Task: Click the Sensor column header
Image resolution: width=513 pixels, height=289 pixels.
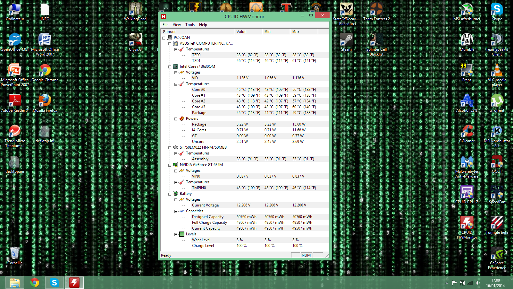Action: 198,31
